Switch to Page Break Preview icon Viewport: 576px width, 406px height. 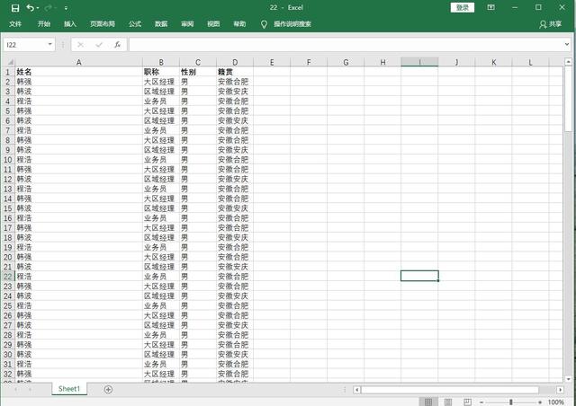click(x=467, y=402)
